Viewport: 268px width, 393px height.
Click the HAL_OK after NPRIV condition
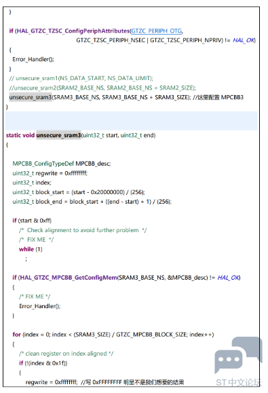click(x=244, y=40)
